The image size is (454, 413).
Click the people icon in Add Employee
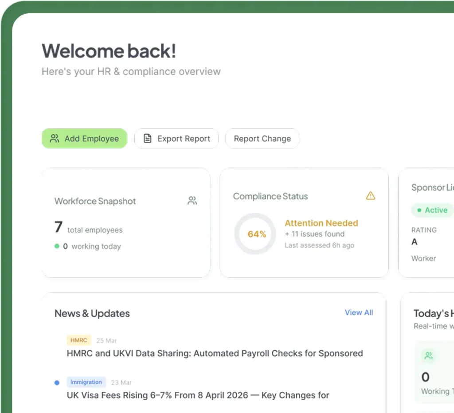click(x=55, y=138)
